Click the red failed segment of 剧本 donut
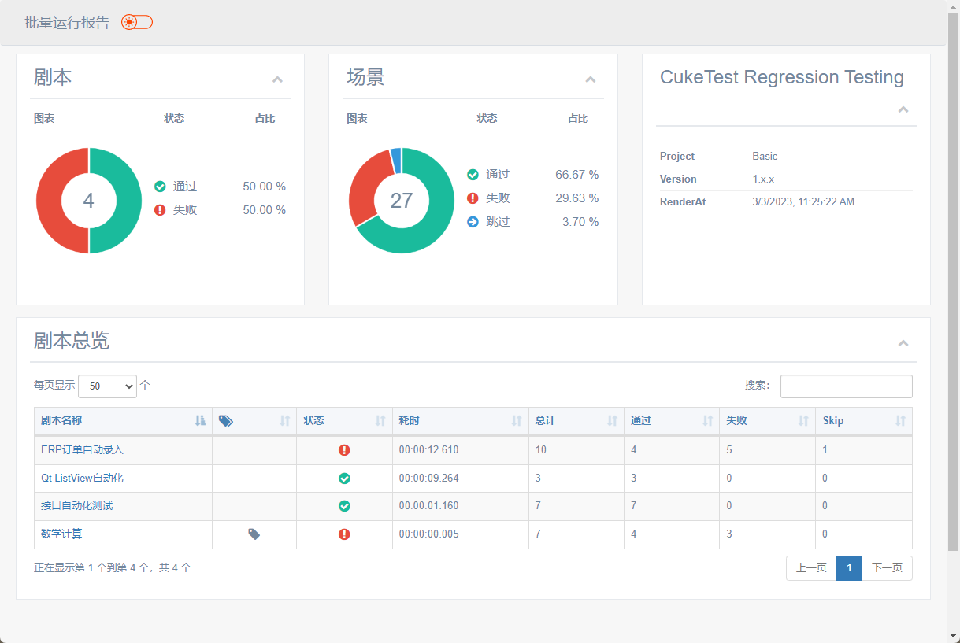Image resolution: width=960 pixels, height=643 pixels. click(49, 201)
